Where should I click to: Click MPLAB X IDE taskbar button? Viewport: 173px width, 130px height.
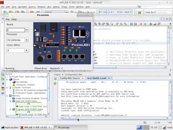(x=37, y=128)
